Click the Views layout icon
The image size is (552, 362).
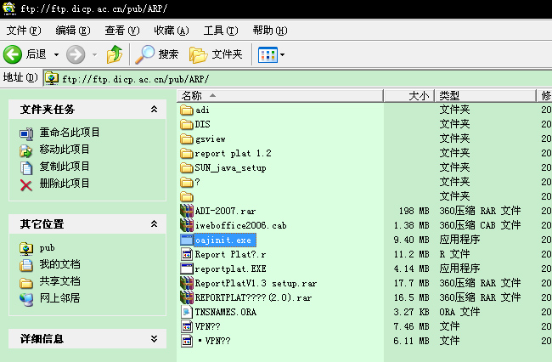coord(268,54)
